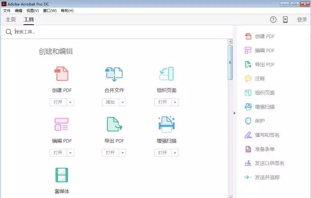The height and width of the screenshot is (198, 311).
Task: Expand dropdown arrow next to 合并文件 添加
Action: [x=123, y=102]
